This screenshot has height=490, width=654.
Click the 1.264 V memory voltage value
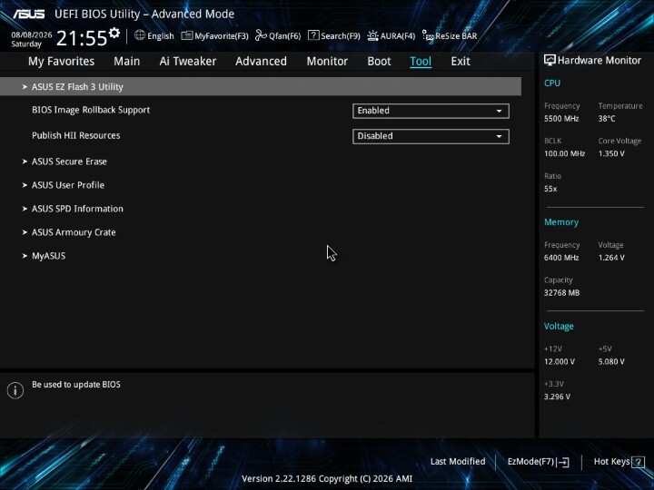[611, 258]
